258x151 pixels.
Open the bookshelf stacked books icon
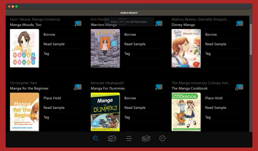coord(146,138)
